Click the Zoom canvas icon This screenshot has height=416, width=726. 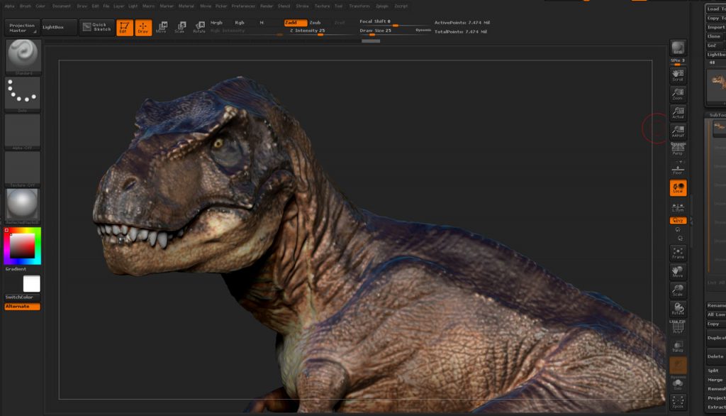[x=678, y=94]
